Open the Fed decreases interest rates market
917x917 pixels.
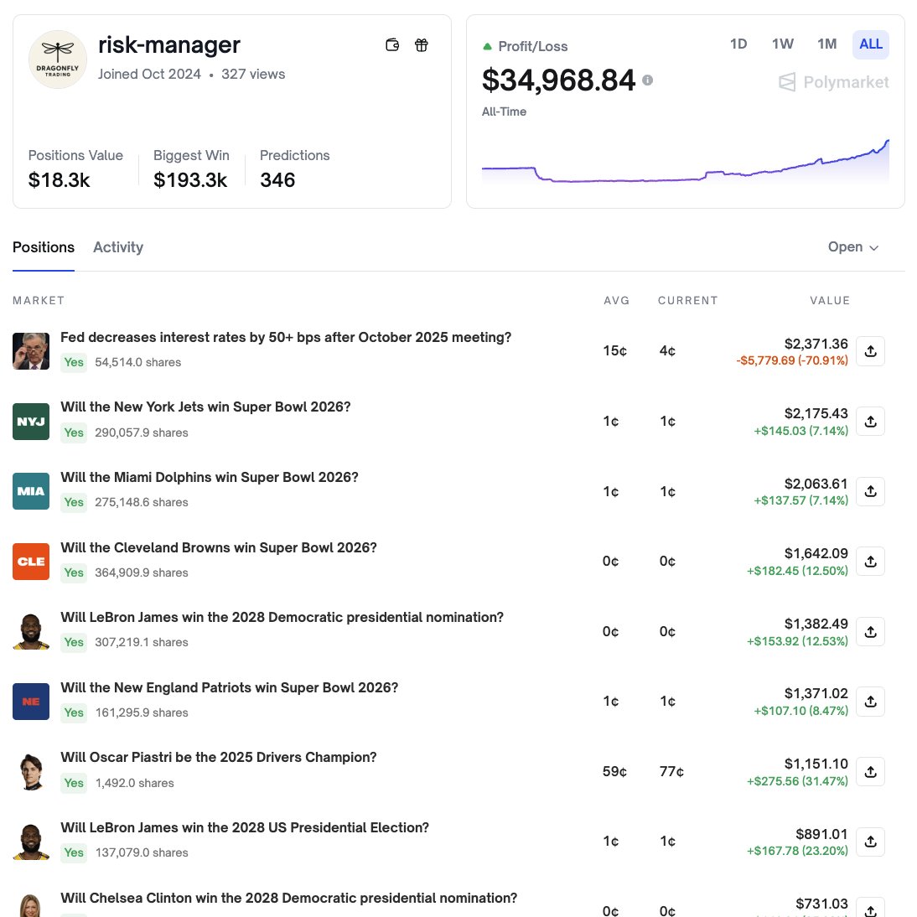286,338
